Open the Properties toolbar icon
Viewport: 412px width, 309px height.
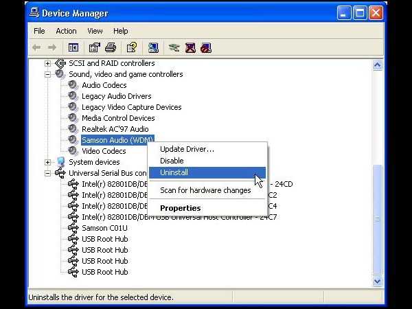point(95,48)
